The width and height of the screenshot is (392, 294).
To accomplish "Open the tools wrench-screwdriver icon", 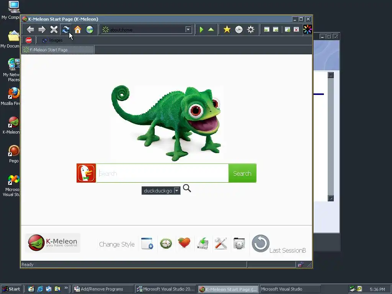I will (x=221, y=243).
